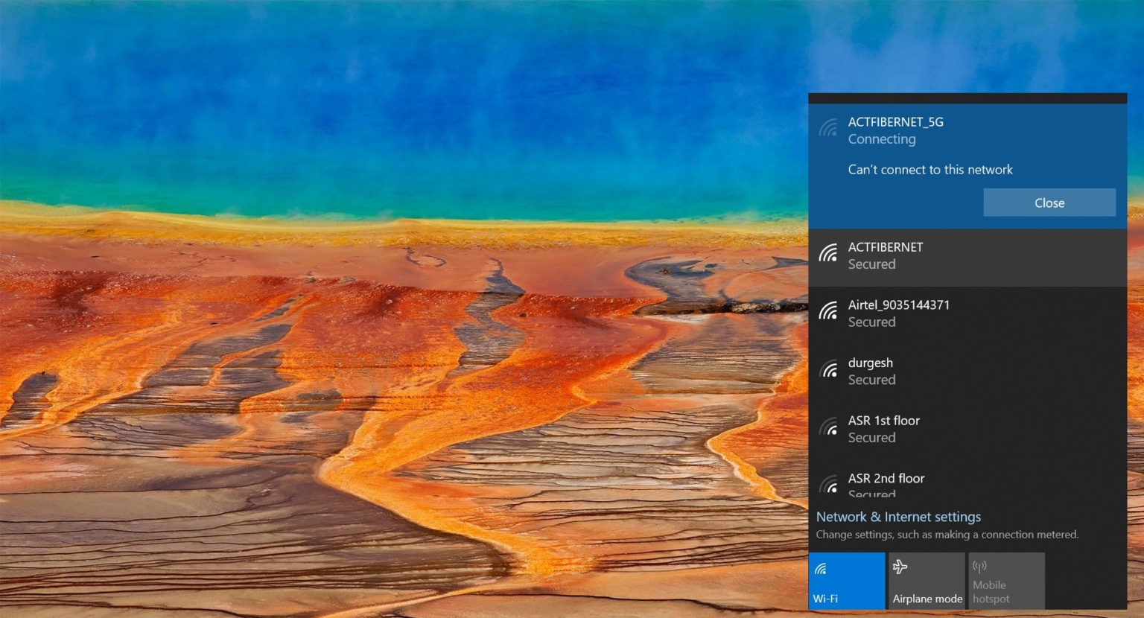The height and width of the screenshot is (618, 1144).
Task: Turn on Mobile hotspot
Action: click(1006, 581)
